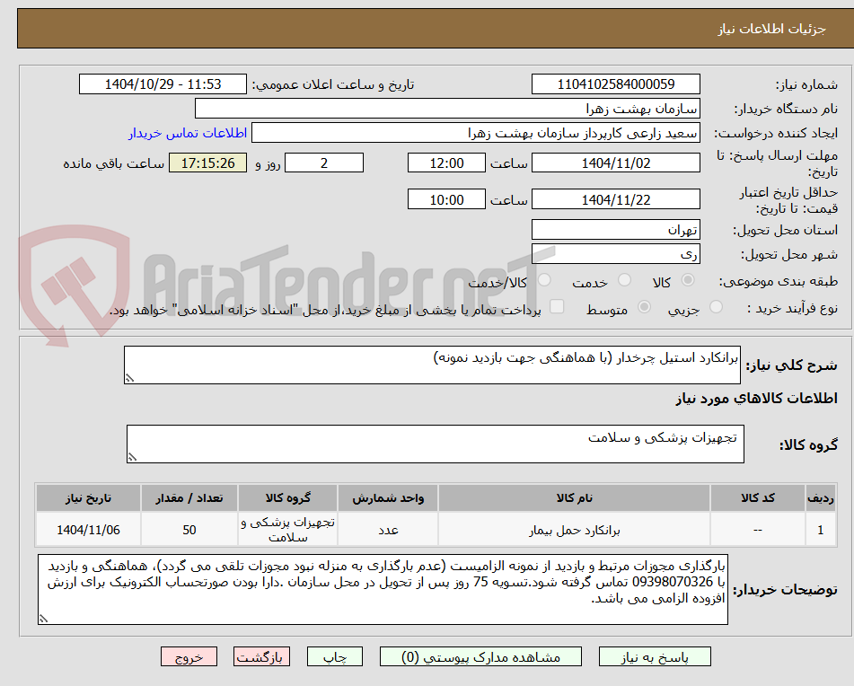Viewport: 854px width, 686px height.
Task: Click requester field سعید زارعی کارپرداز
Action: pyautogui.click(x=476, y=133)
